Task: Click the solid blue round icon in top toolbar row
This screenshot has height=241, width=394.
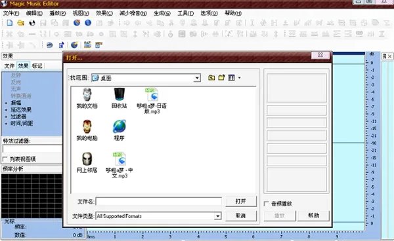Action: coord(88,23)
